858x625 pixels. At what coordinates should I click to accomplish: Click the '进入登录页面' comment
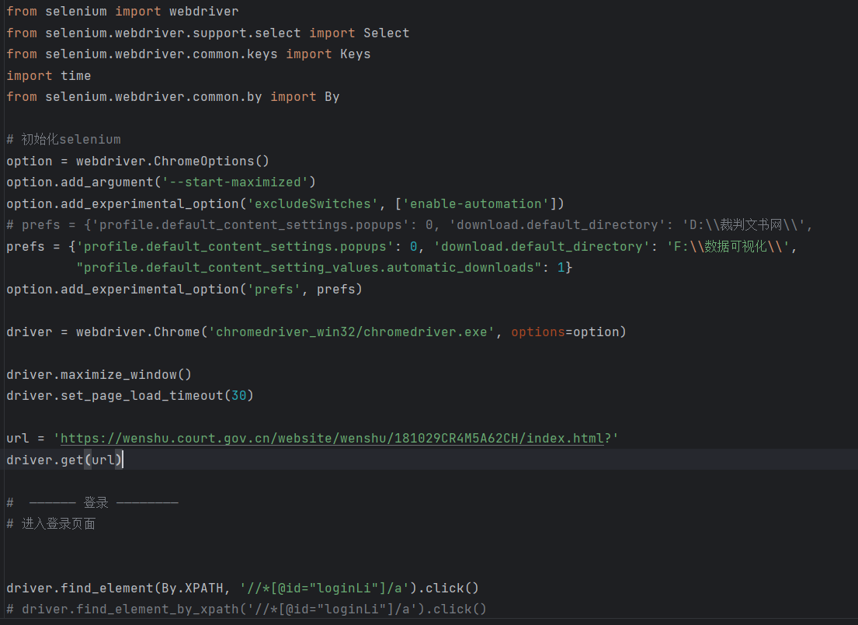(x=58, y=523)
